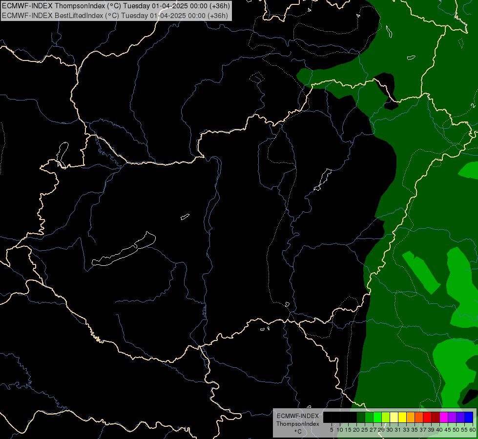Screen dimensions: 478x439
Task: Click the legend scale label 30
Action: click(390, 430)
